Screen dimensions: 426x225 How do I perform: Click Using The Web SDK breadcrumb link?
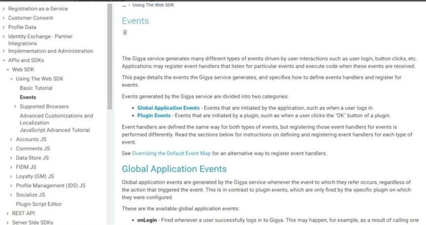point(153,5)
